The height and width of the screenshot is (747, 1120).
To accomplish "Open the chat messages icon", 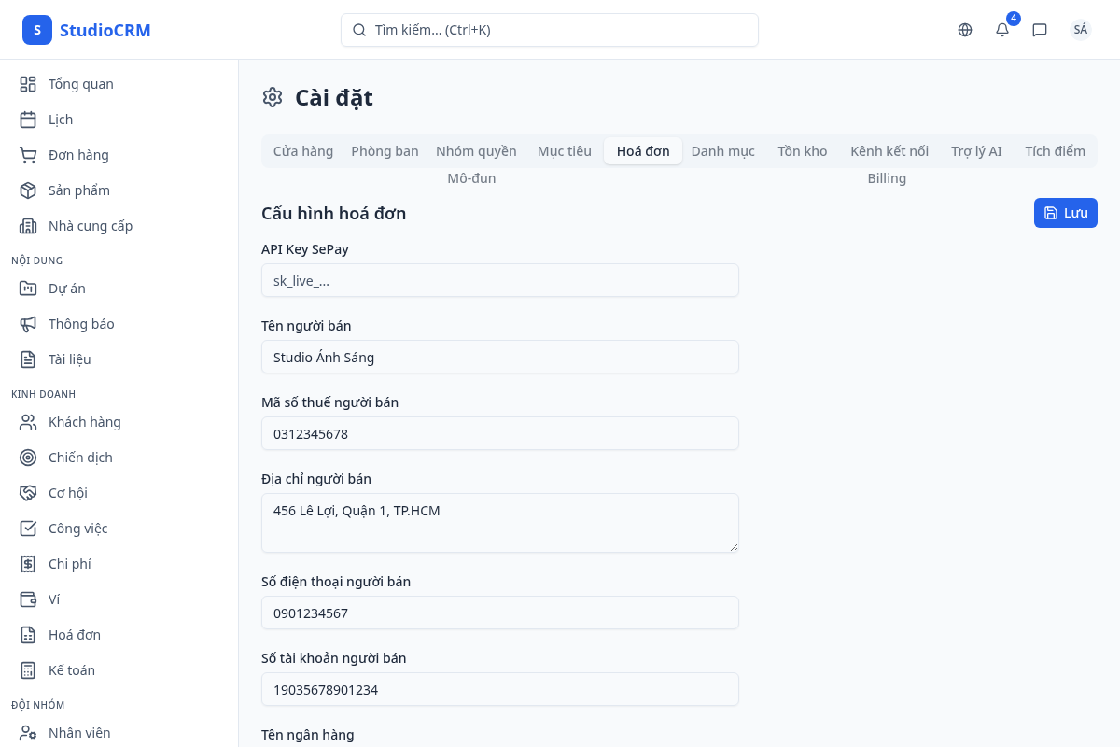I will 1040,30.
